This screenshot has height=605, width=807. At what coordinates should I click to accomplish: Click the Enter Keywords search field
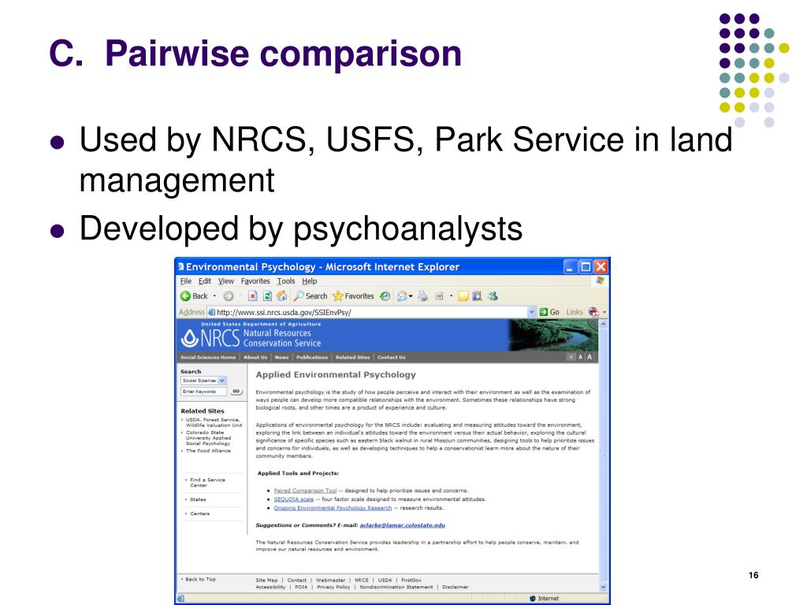coord(204,392)
